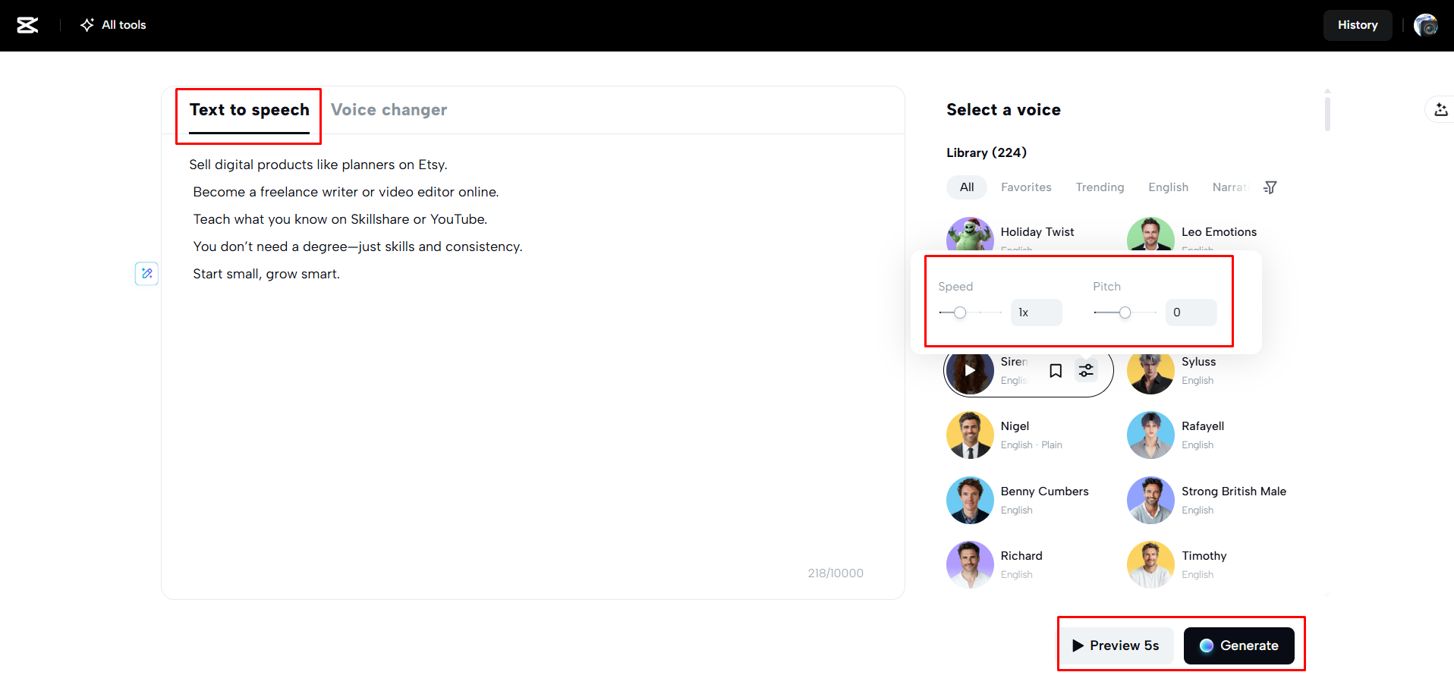The width and height of the screenshot is (1454, 691).
Task: Open the voice filter options icon
Action: pos(1270,187)
